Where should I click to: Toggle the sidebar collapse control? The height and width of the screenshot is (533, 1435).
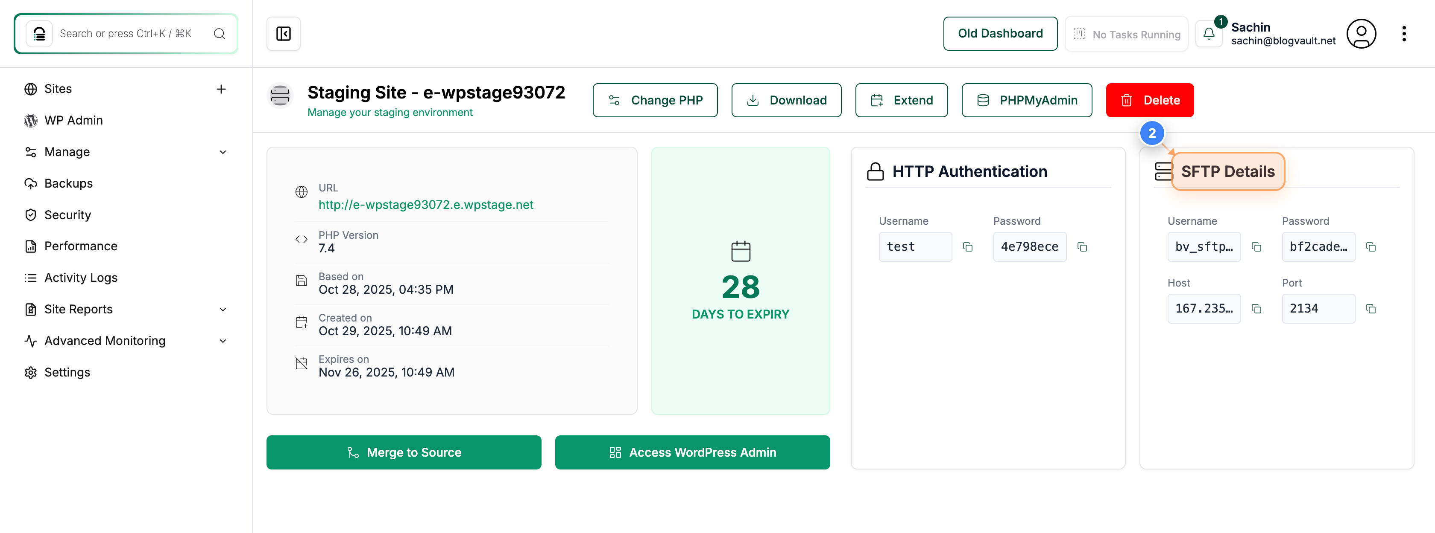tap(283, 33)
